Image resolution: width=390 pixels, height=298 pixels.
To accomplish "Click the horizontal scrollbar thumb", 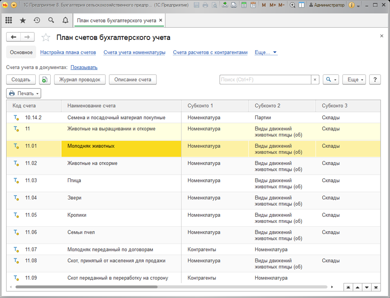I will point(86,287).
